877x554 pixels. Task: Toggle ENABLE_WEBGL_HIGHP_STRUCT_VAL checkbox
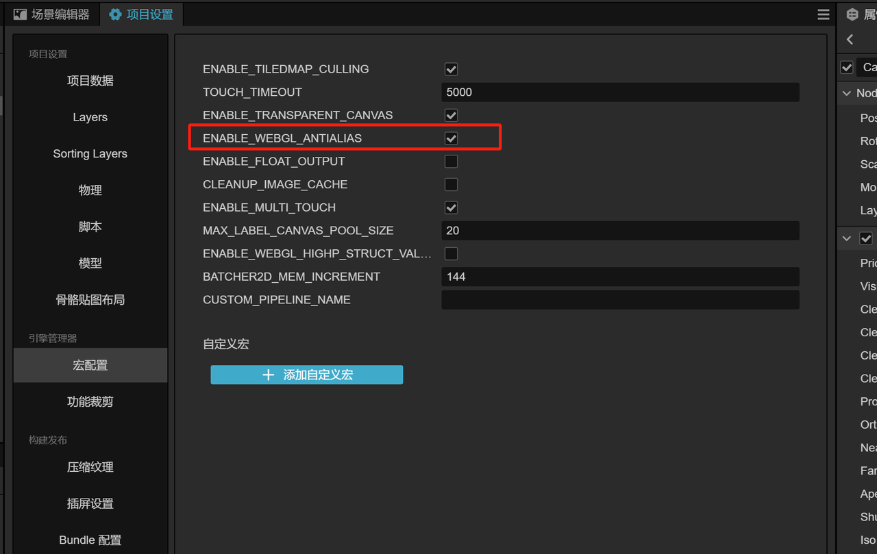click(451, 253)
